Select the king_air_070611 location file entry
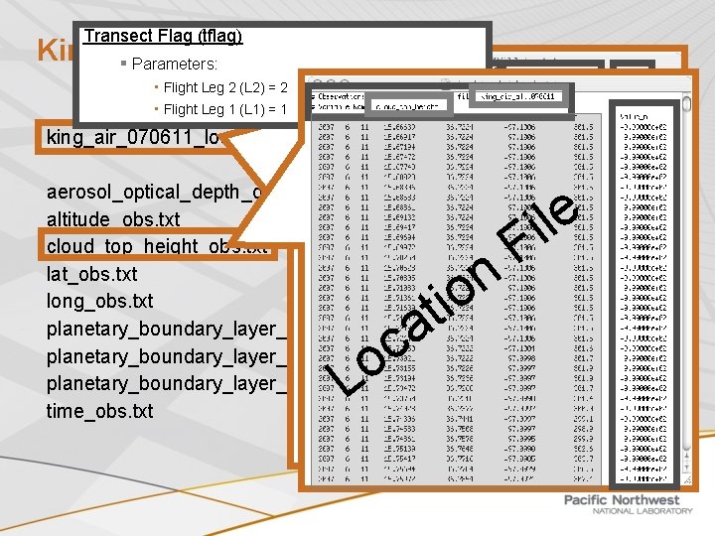The image size is (715, 536). point(134,137)
